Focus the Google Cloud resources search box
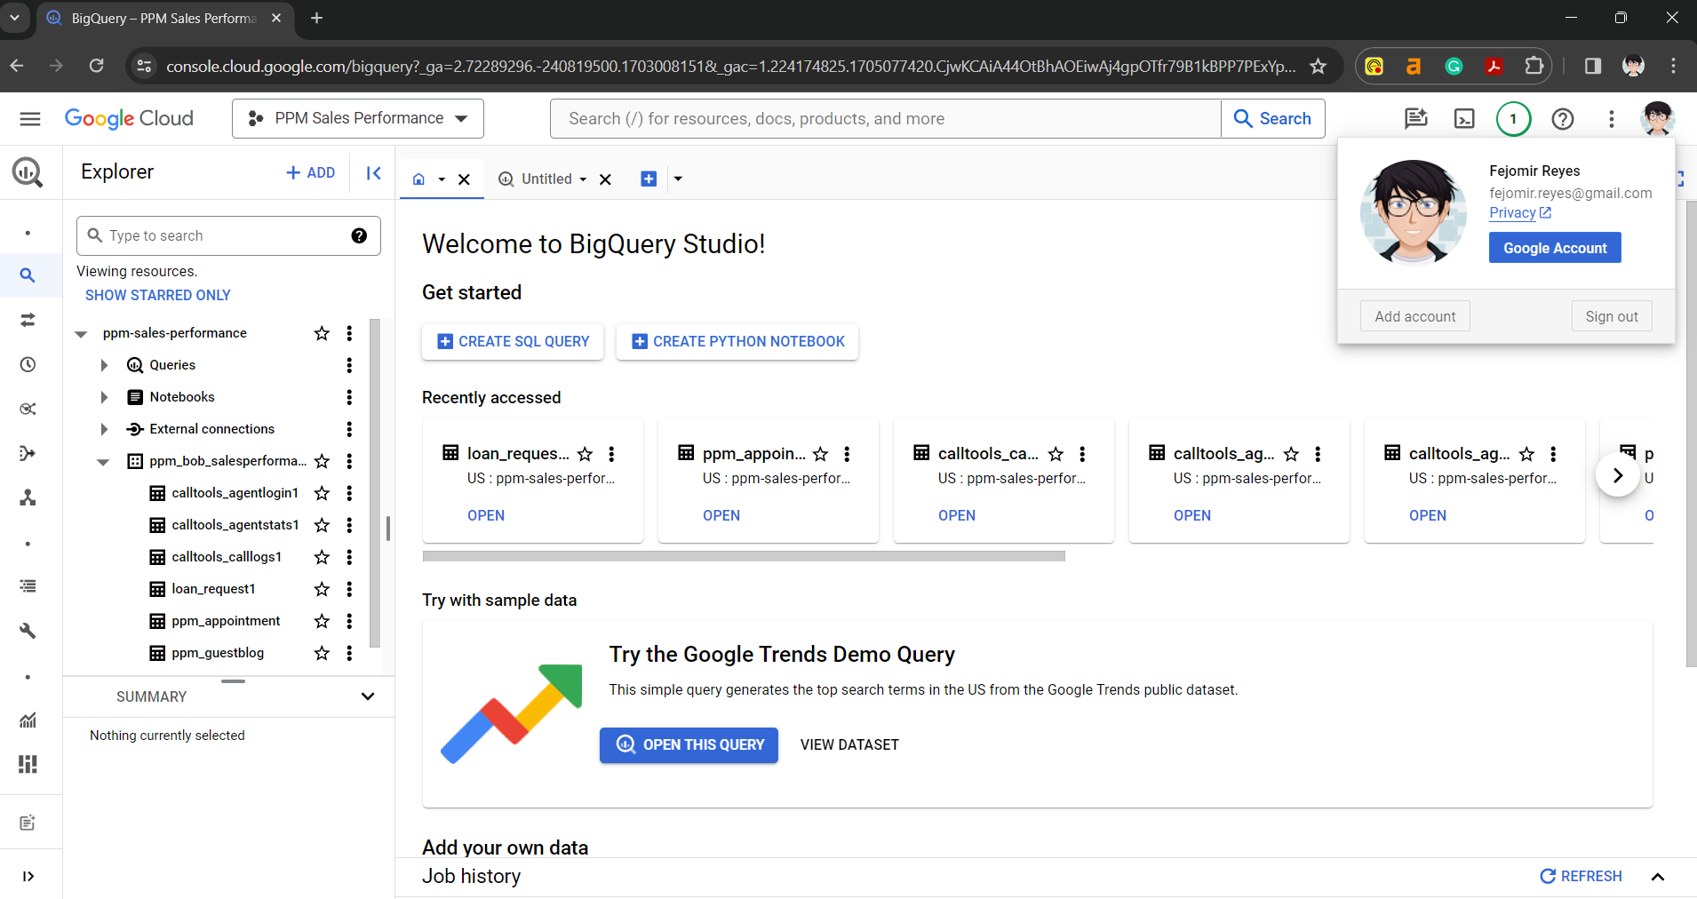 tap(885, 118)
